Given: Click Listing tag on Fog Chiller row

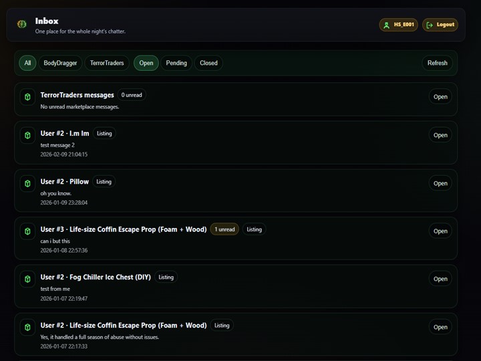Looking at the screenshot, I should coord(166,277).
